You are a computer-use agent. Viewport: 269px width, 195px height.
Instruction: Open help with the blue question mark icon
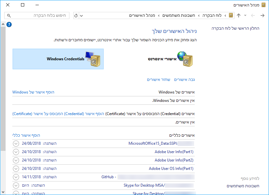click(9, 24)
